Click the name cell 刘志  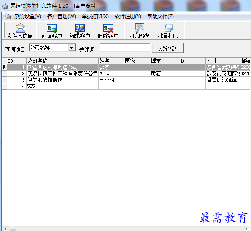pos(111,73)
